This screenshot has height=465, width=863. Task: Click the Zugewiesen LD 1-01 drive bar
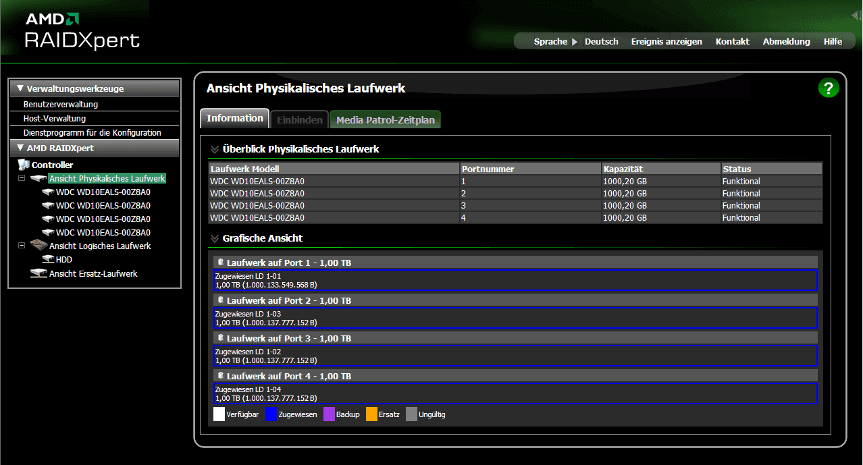[x=515, y=280]
